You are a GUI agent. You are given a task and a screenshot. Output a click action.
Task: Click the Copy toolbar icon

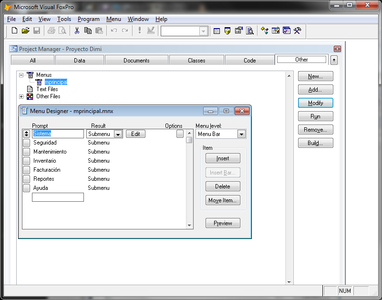[87, 30]
